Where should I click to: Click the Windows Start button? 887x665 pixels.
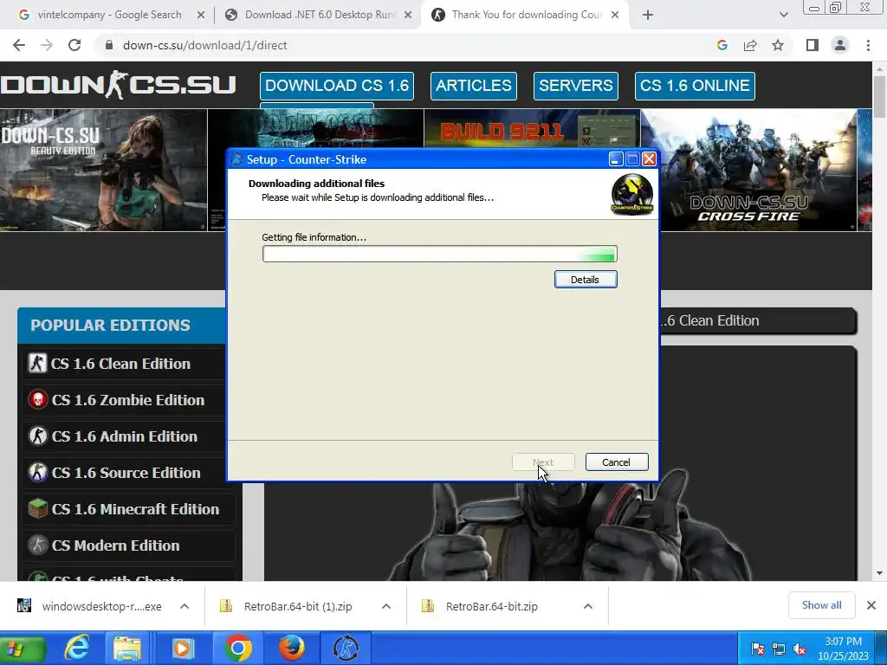[x=21, y=648]
